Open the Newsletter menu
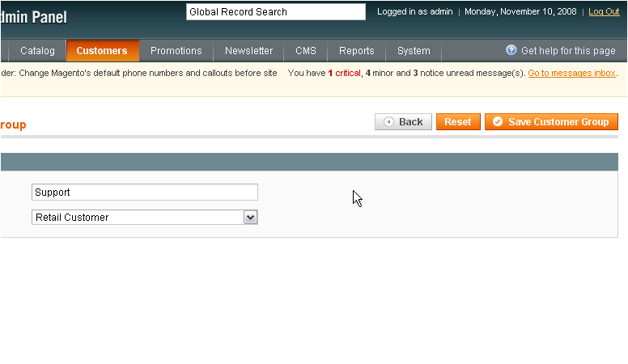628x364 pixels. point(248,51)
